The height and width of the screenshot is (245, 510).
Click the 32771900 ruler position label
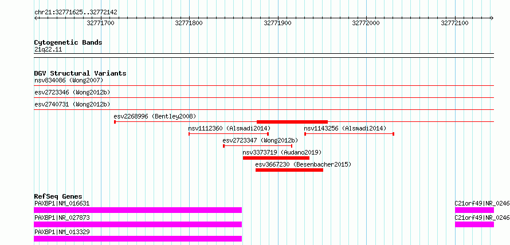coord(278,23)
